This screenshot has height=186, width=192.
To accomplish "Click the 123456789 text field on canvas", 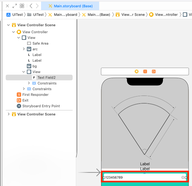I will (x=145, y=177).
